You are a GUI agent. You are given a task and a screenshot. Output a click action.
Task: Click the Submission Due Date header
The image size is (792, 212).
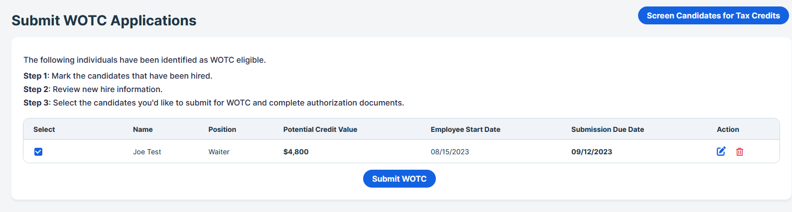click(608, 129)
